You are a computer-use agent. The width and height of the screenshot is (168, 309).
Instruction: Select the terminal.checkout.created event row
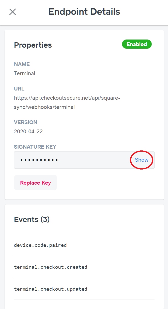[84, 267]
